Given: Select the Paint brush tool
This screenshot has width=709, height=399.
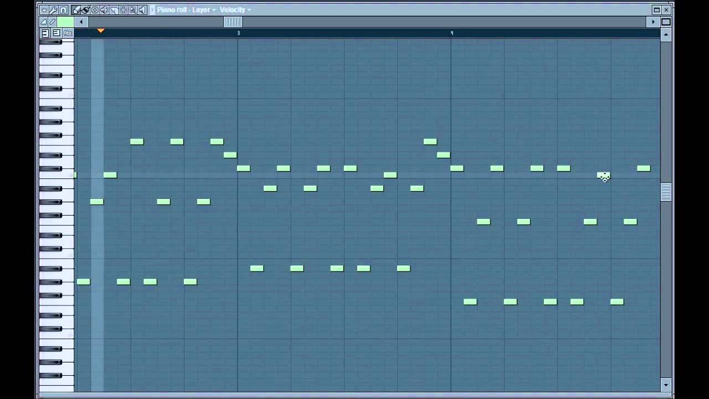Looking at the screenshot, I should point(86,10).
